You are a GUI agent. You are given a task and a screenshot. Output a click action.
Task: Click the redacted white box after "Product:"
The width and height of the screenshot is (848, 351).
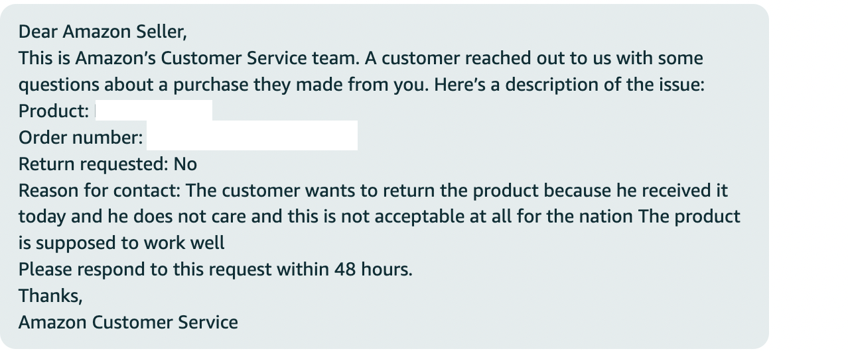[x=154, y=111]
